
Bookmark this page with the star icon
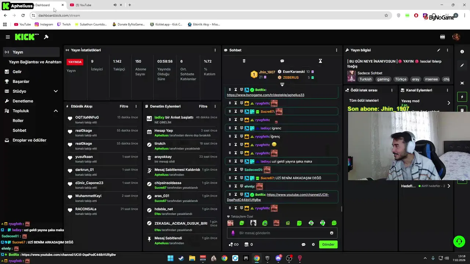click(x=386, y=15)
